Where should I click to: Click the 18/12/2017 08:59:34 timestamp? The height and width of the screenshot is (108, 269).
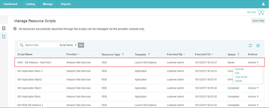coord(206,88)
